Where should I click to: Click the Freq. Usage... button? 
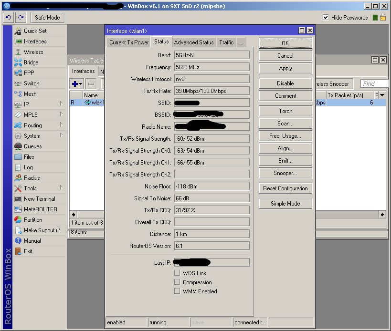(x=285, y=136)
